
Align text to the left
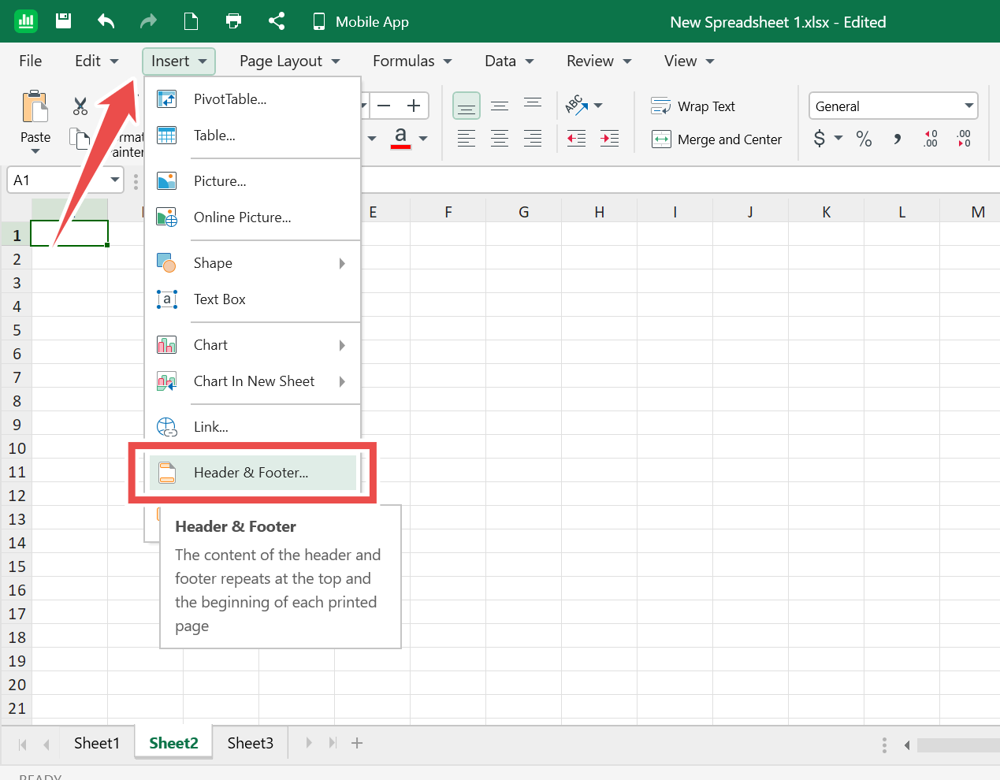tap(467, 139)
